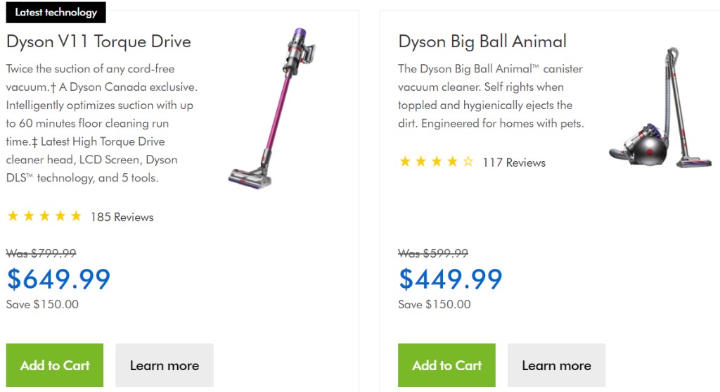This screenshot has height=392, width=720.
Task: Learn more about the V11 Torque Drive
Action: [165, 365]
